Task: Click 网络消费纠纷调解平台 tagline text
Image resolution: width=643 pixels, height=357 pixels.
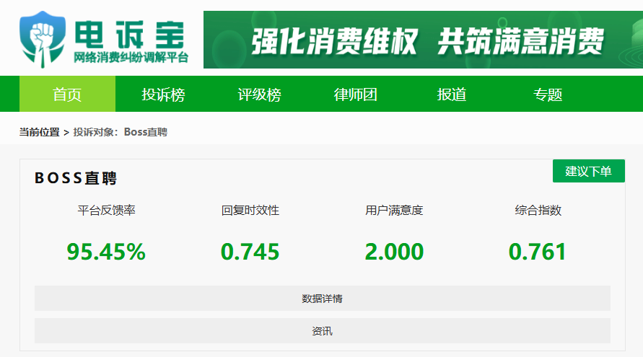Action: 131,58
